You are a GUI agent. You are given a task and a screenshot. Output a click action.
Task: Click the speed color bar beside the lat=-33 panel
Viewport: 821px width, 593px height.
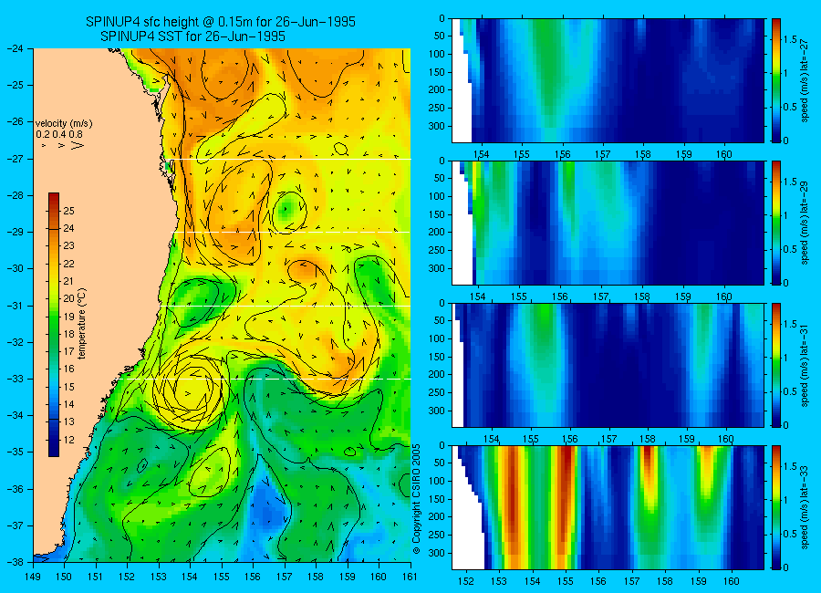point(776,507)
